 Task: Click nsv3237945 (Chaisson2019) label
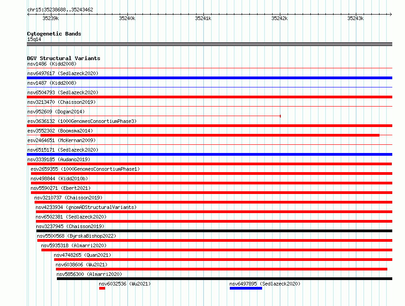tap(70, 226)
